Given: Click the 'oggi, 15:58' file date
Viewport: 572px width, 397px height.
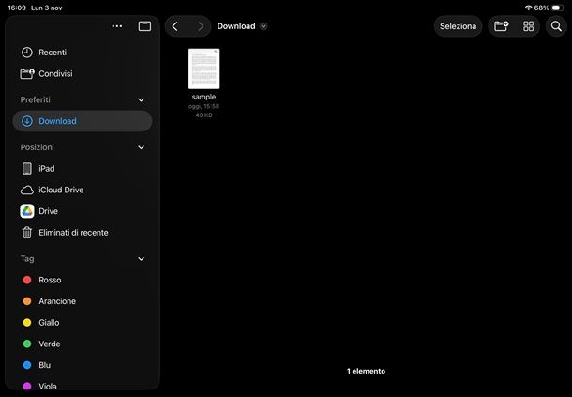Looking at the screenshot, I should [x=203, y=106].
